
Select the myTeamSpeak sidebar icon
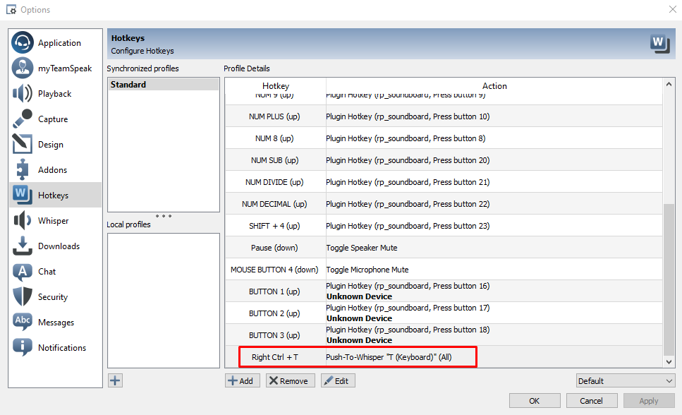(23, 68)
